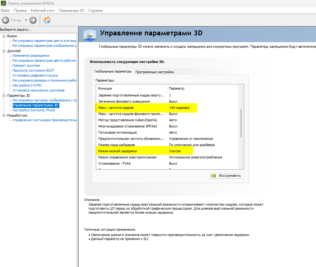The image size is (316, 267).
Task: Collapse the Параметры 3D tree node
Action: 4,96
